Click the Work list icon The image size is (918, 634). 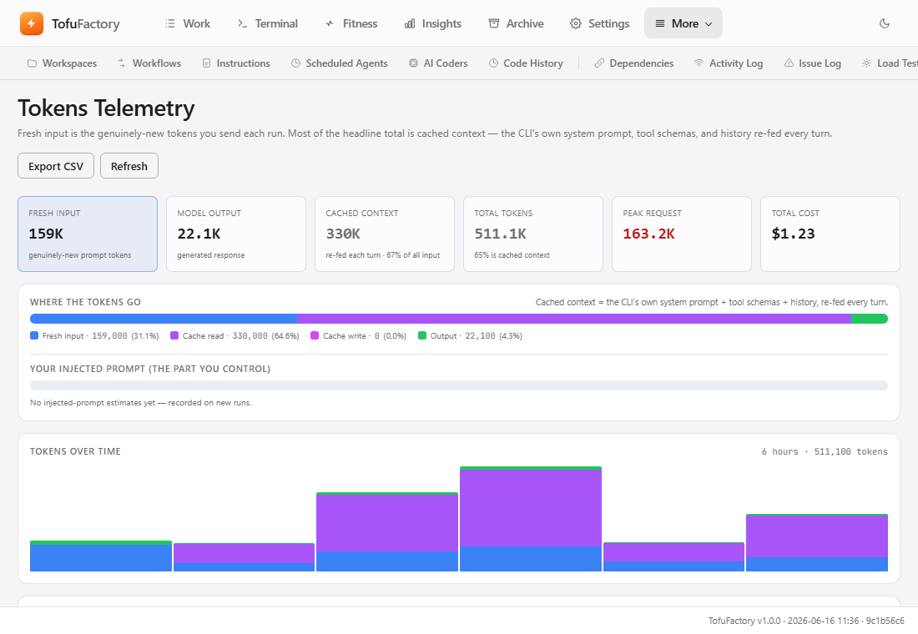[170, 23]
